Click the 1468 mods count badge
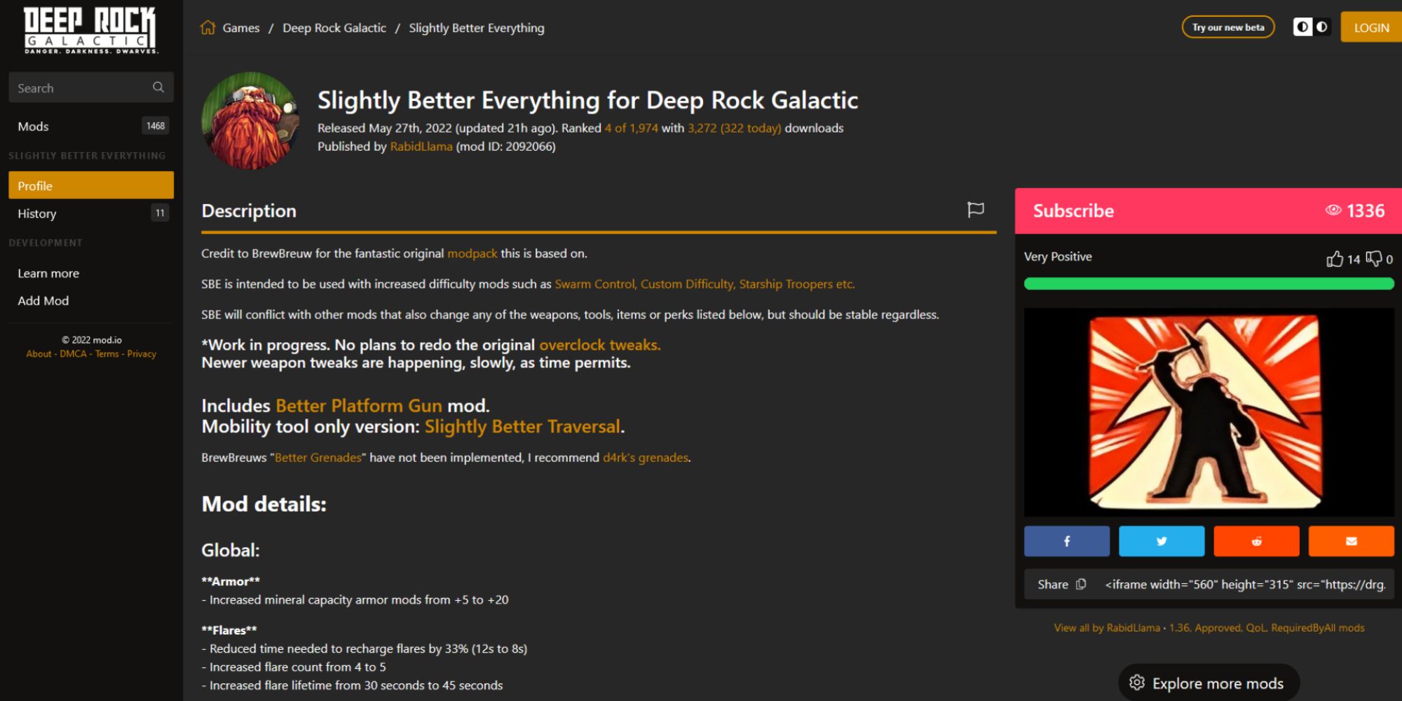Screen dimensions: 1402x701 pyautogui.click(x=156, y=125)
